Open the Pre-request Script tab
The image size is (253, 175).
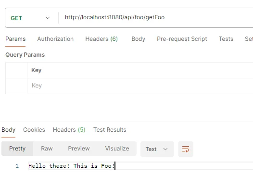pos(182,39)
